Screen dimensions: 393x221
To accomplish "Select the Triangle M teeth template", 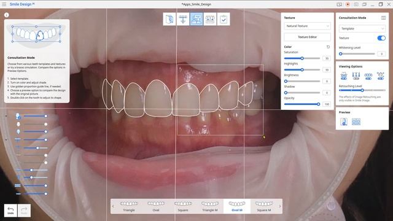I will tap(210, 206).
